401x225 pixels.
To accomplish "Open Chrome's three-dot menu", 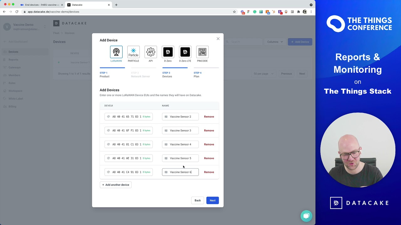I will pos(311,12).
